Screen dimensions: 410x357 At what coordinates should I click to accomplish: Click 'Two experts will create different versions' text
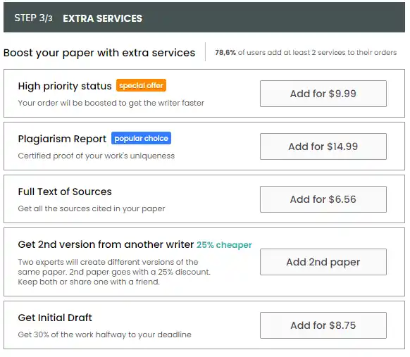click(x=114, y=272)
